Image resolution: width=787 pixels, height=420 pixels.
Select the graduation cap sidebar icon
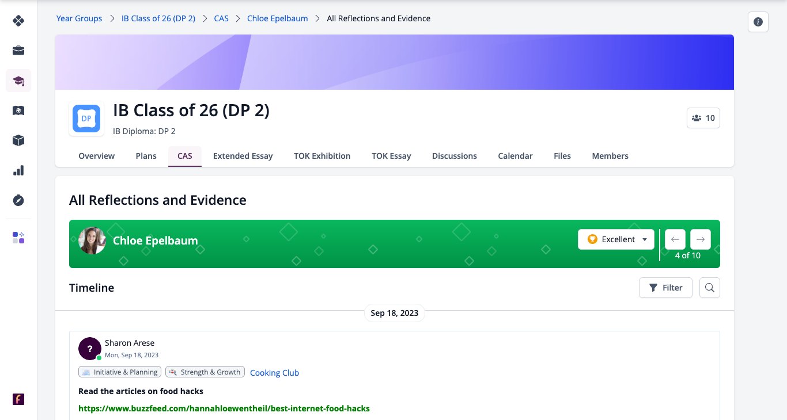pos(18,81)
